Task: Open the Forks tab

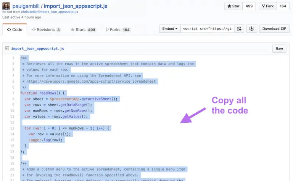Action: 118,30
